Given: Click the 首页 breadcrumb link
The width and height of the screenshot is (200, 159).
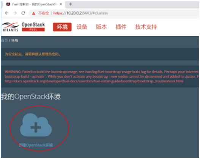Looking at the screenshot, I should [x=4, y=41].
